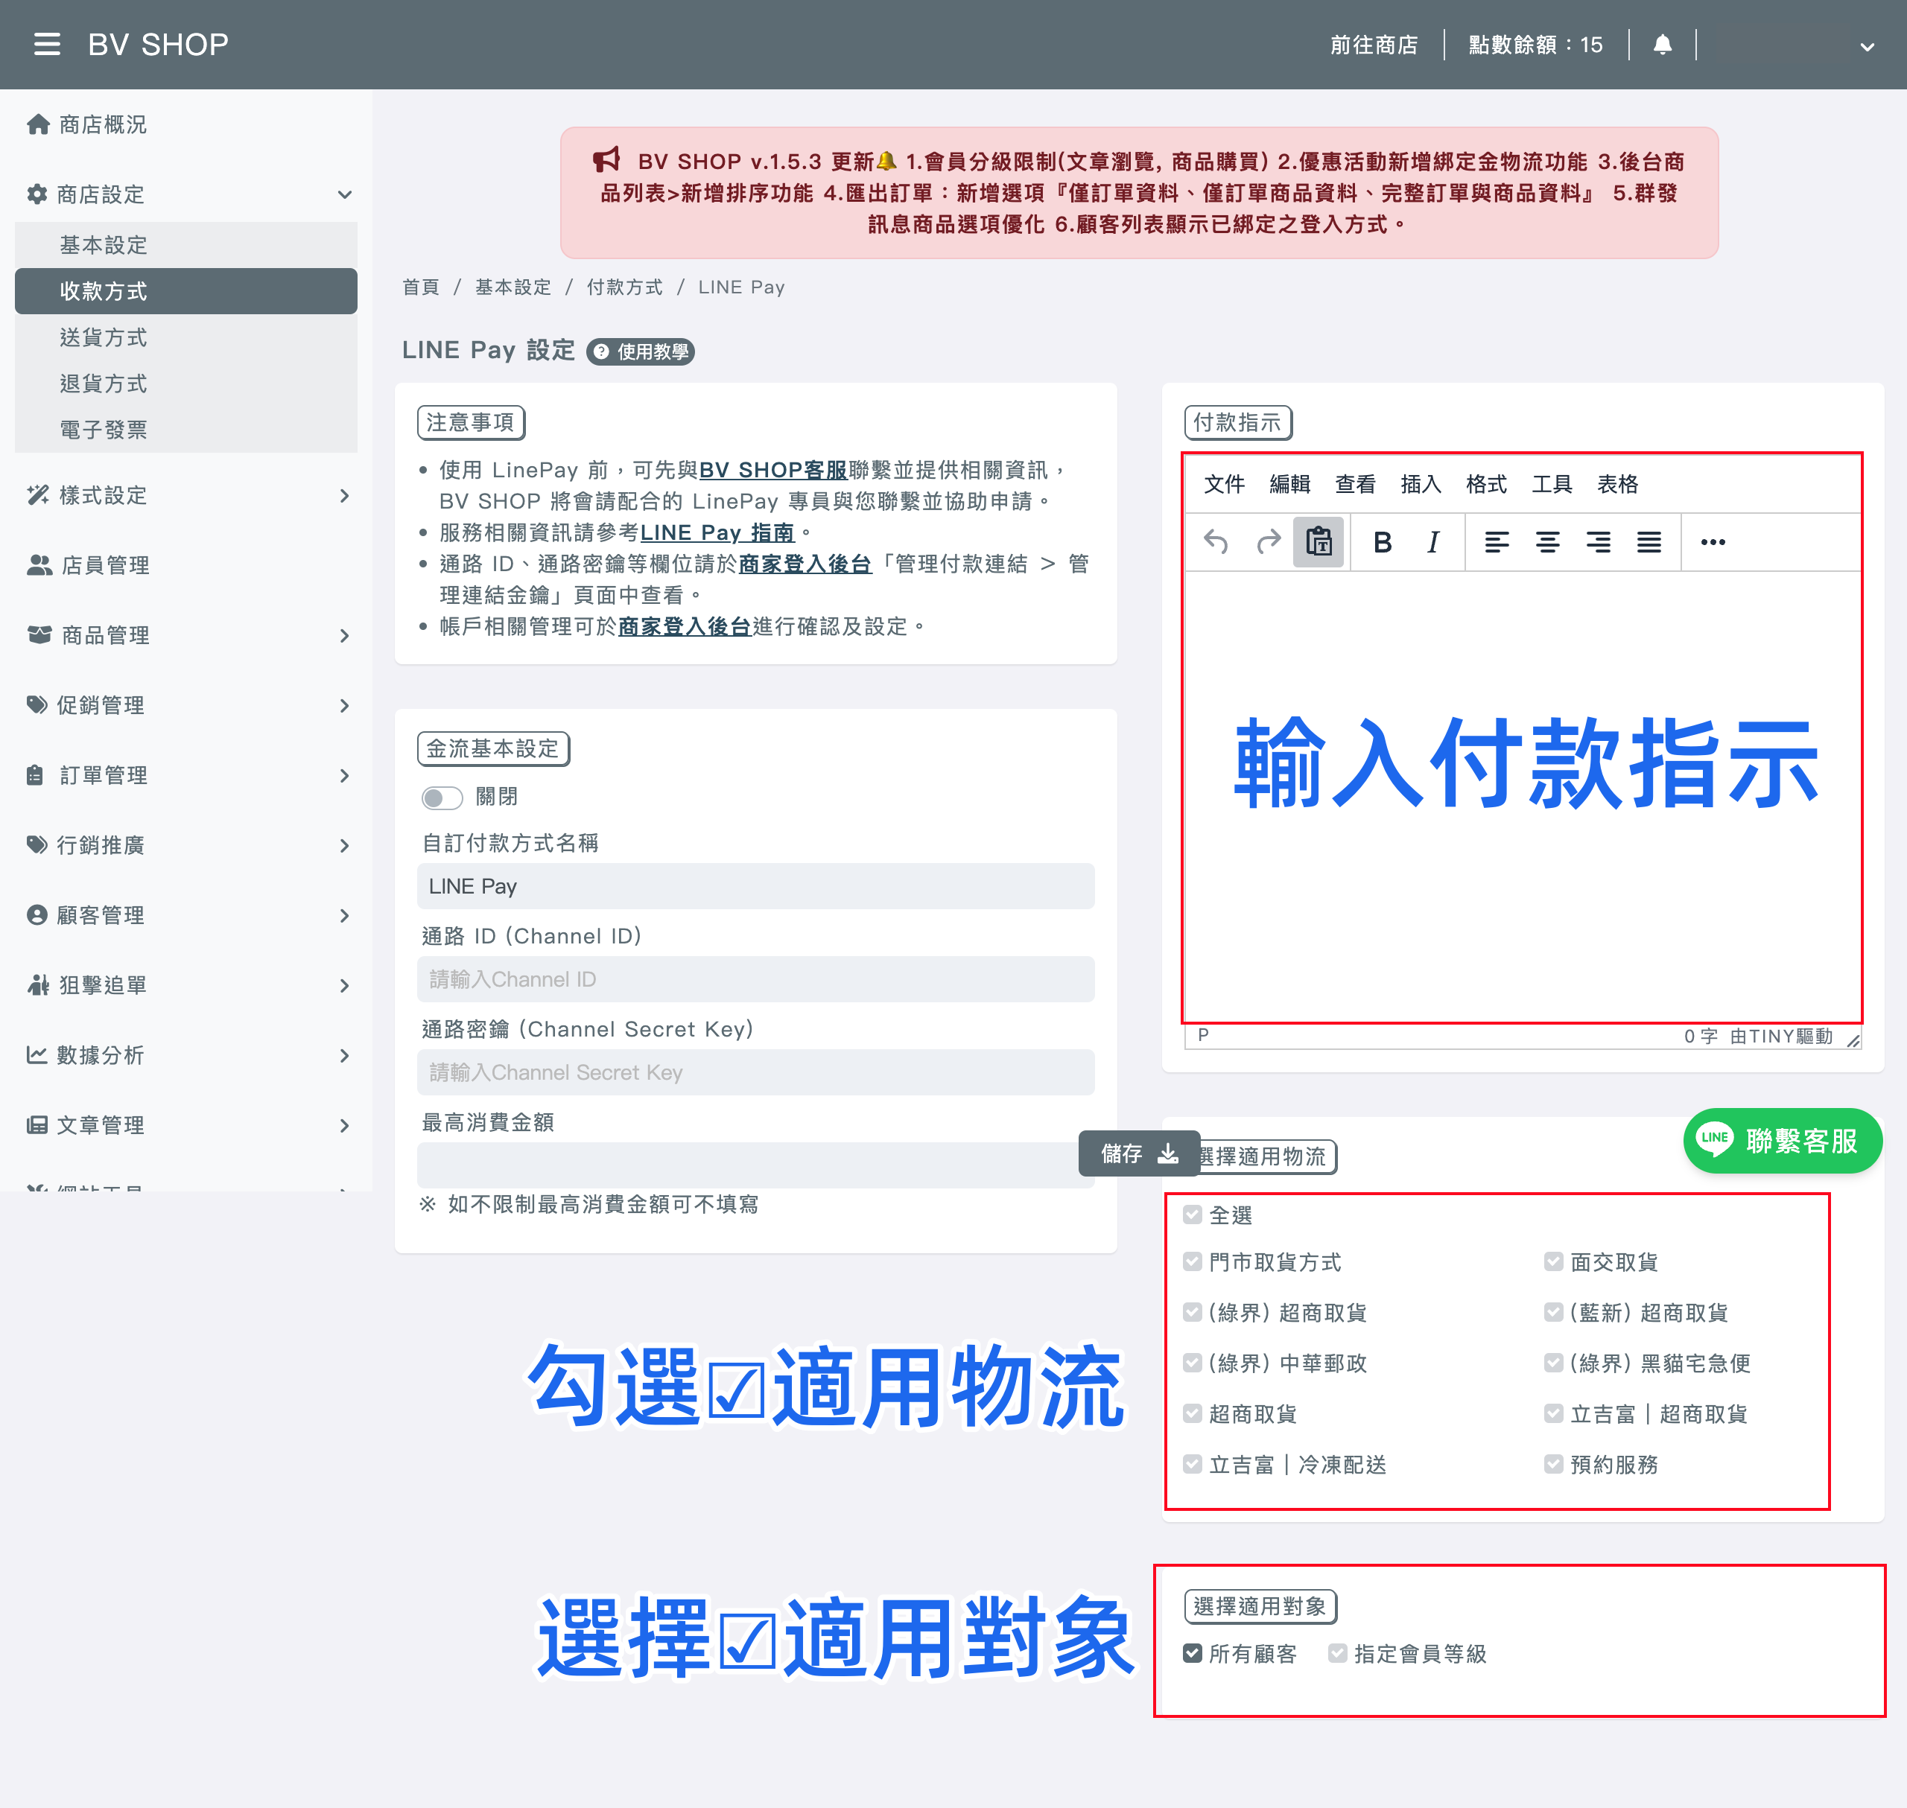Image resolution: width=1907 pixels, height=1808 pixels.
Task: Toggle italic formatting
Action: (1432, 541)
